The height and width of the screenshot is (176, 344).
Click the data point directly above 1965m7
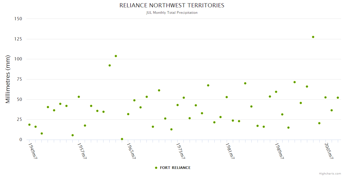pyautogui.click(x=128, y=114)
